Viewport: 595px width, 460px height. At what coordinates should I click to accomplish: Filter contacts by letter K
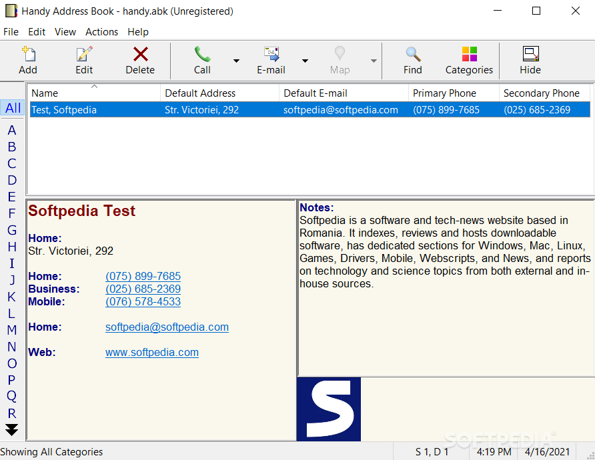tap(12, 297)
